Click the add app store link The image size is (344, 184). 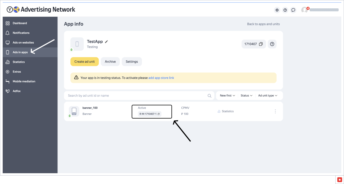pos(161,78)
